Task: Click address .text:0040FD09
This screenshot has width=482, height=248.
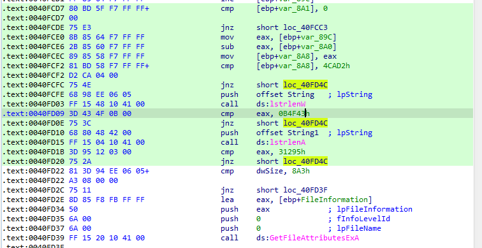Action: 33,113
